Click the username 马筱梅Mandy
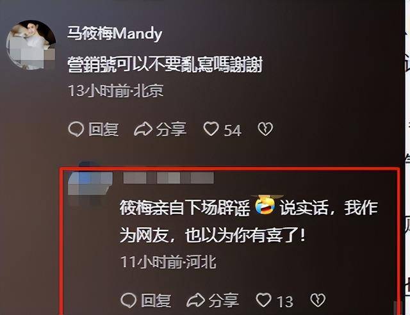410x315 pixels. tap(115, 33)
